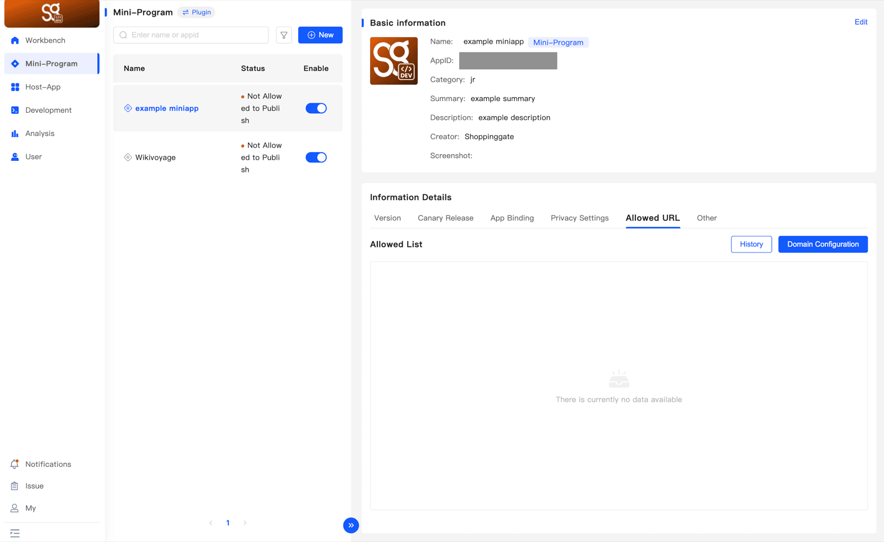Select the Allowed URL tab
This screenshot has height=542, width=884.
[x=653, y=218]
